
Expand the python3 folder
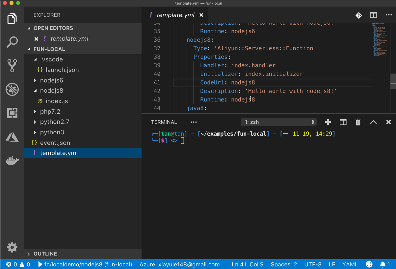[x=36, y=132]
